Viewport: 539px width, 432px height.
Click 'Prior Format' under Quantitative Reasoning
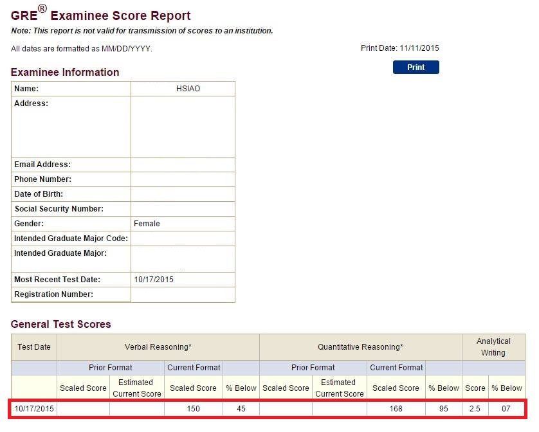pyautogui.click(x=313, y=367)
